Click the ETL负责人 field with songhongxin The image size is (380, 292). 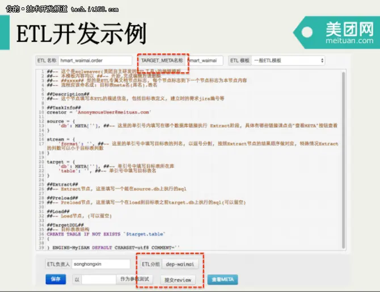pos(101,264)
